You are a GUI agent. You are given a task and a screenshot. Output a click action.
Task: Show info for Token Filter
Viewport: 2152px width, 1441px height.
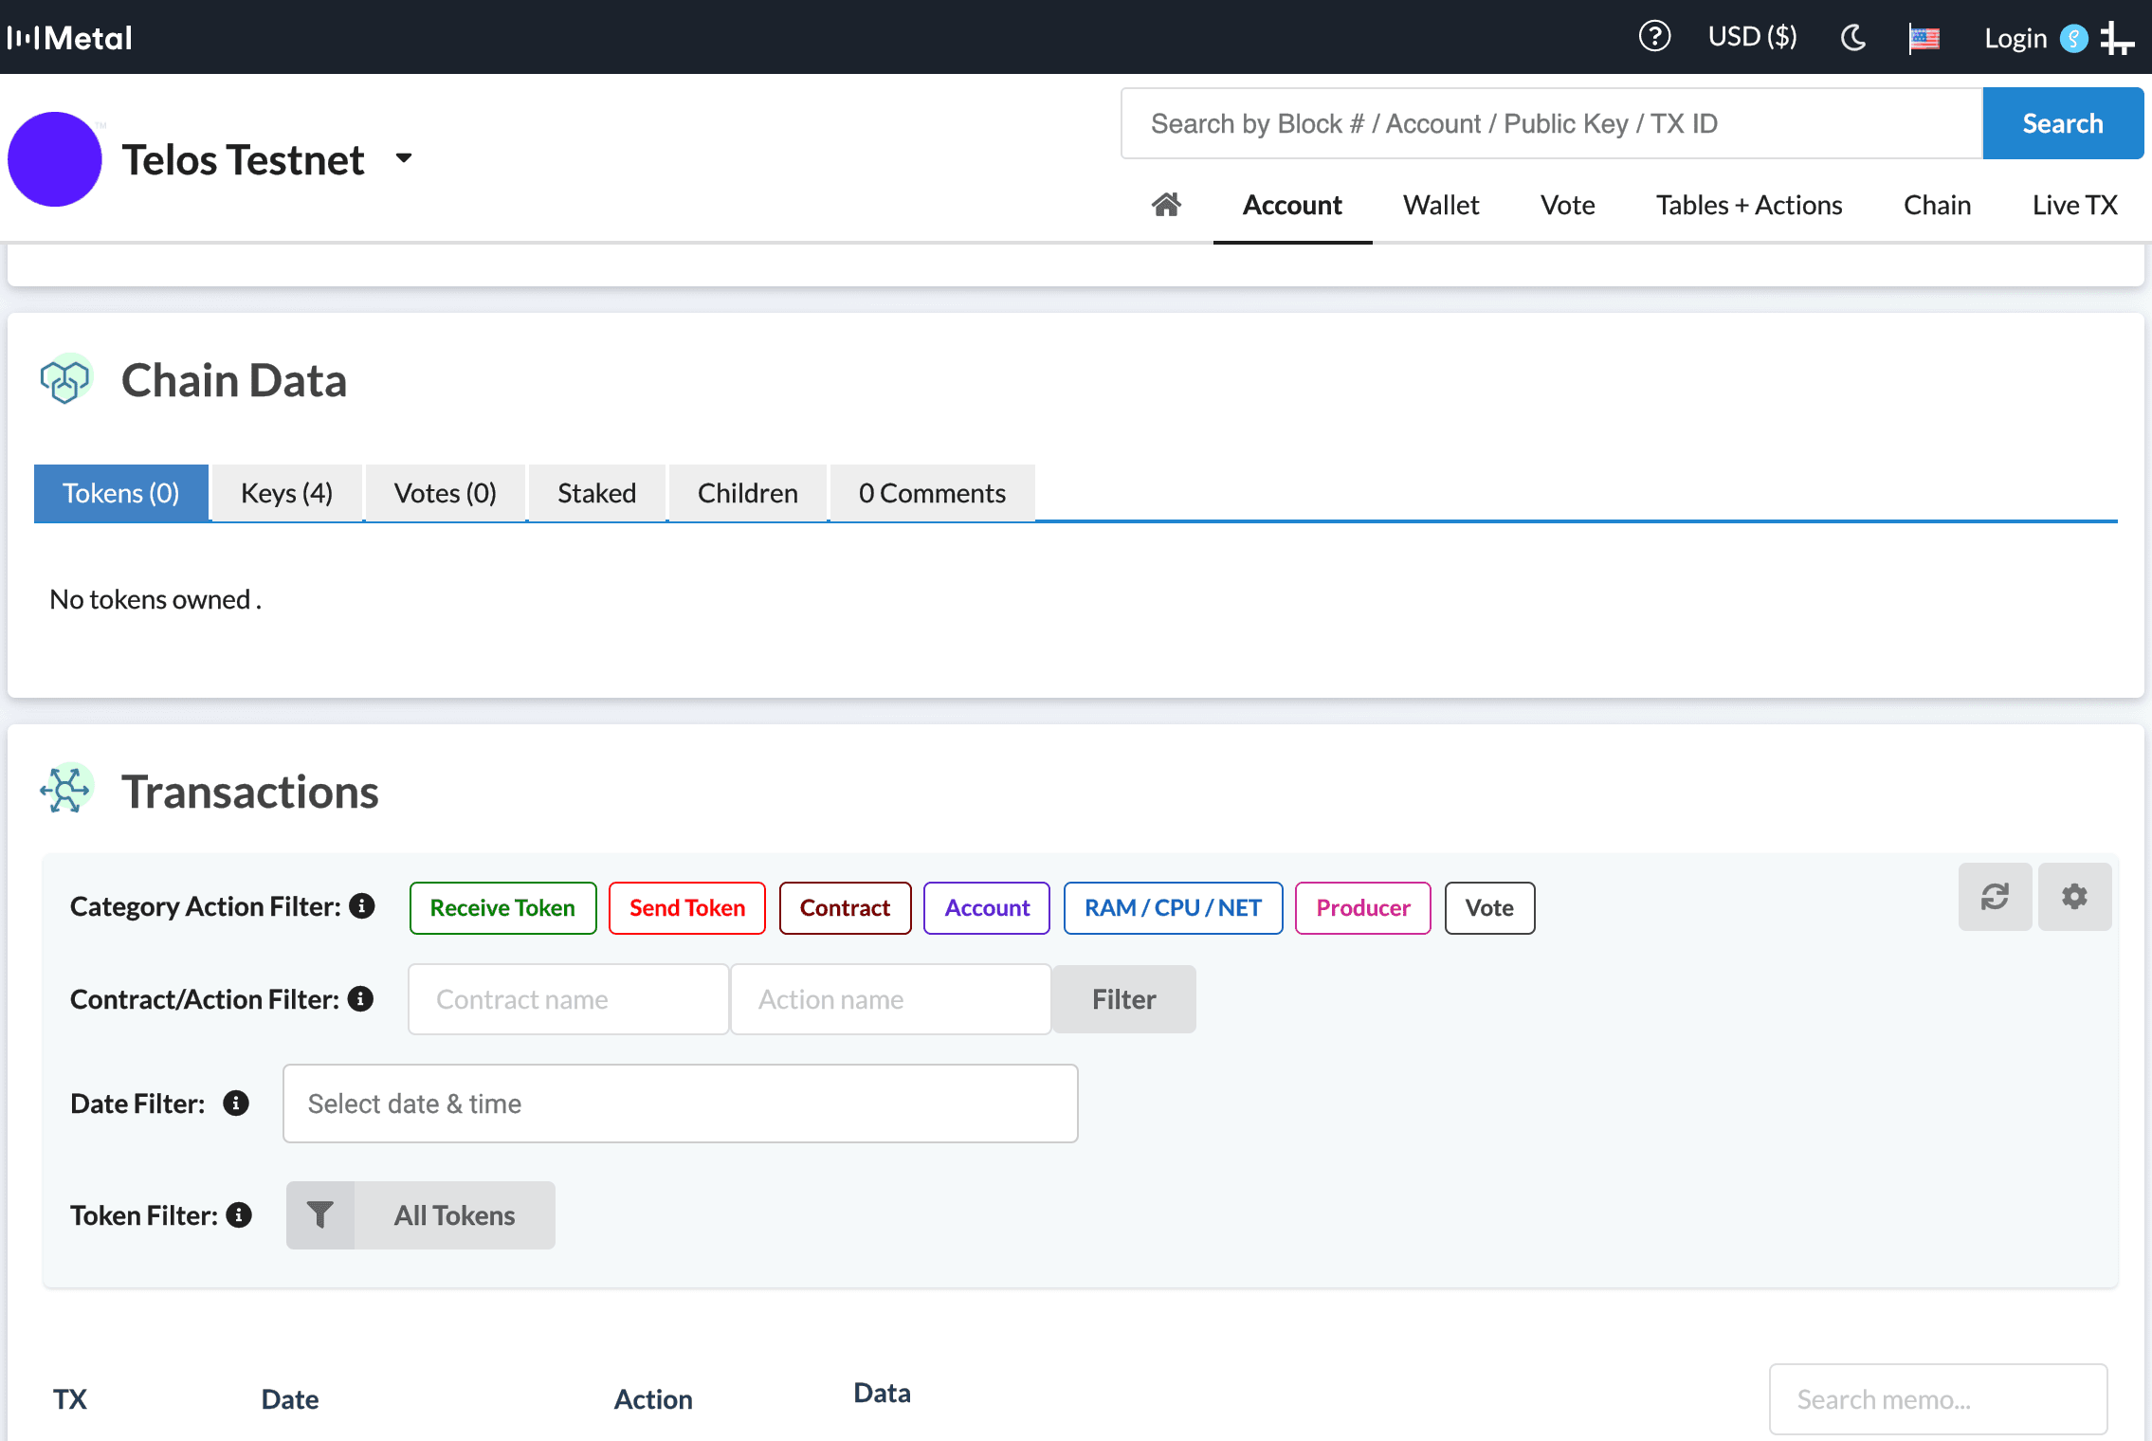[239, 1214]
